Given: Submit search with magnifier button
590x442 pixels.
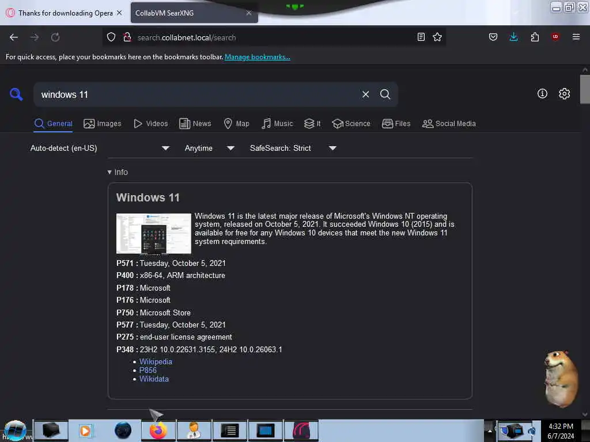Looking at the screenshot, I should (x=385, y=94).
